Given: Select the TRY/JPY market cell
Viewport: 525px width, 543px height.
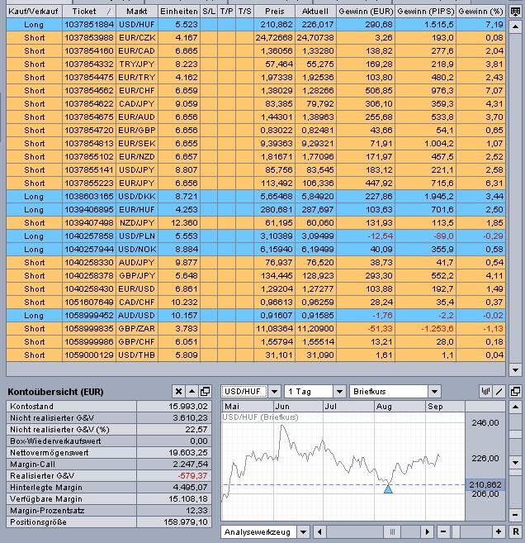Looking at the screenshot, I should tap(137, 64).
